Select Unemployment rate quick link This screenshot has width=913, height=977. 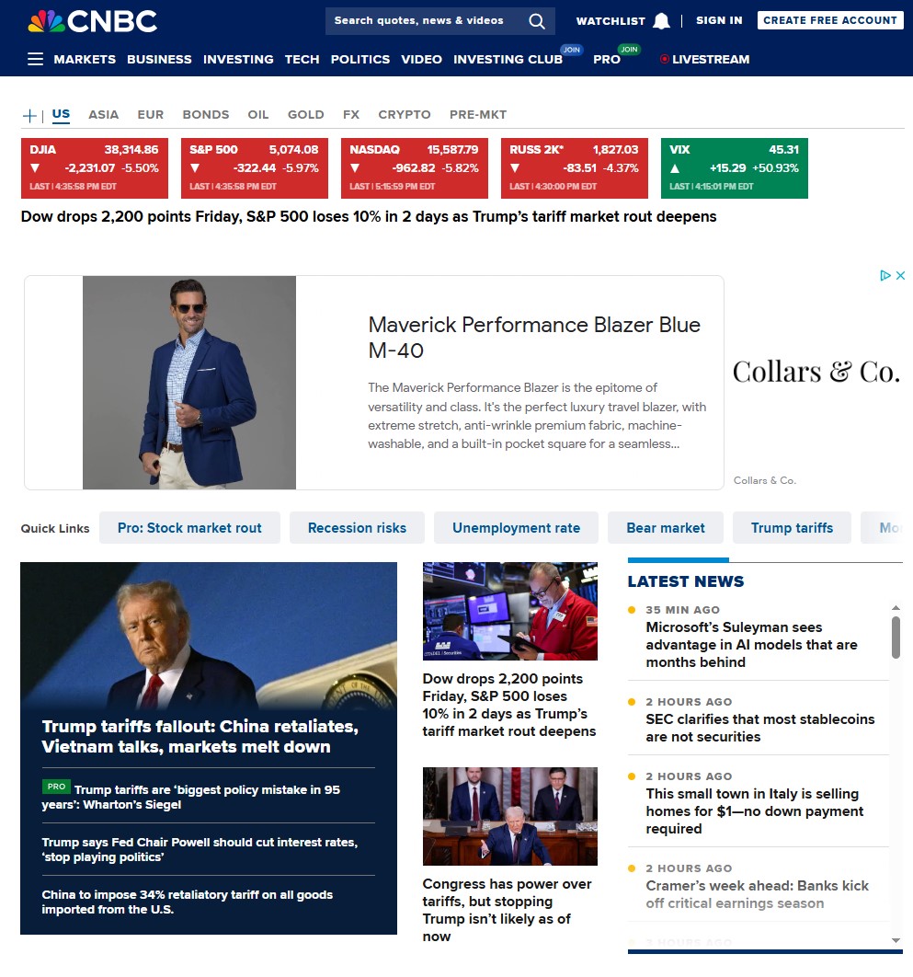(517, 528)
